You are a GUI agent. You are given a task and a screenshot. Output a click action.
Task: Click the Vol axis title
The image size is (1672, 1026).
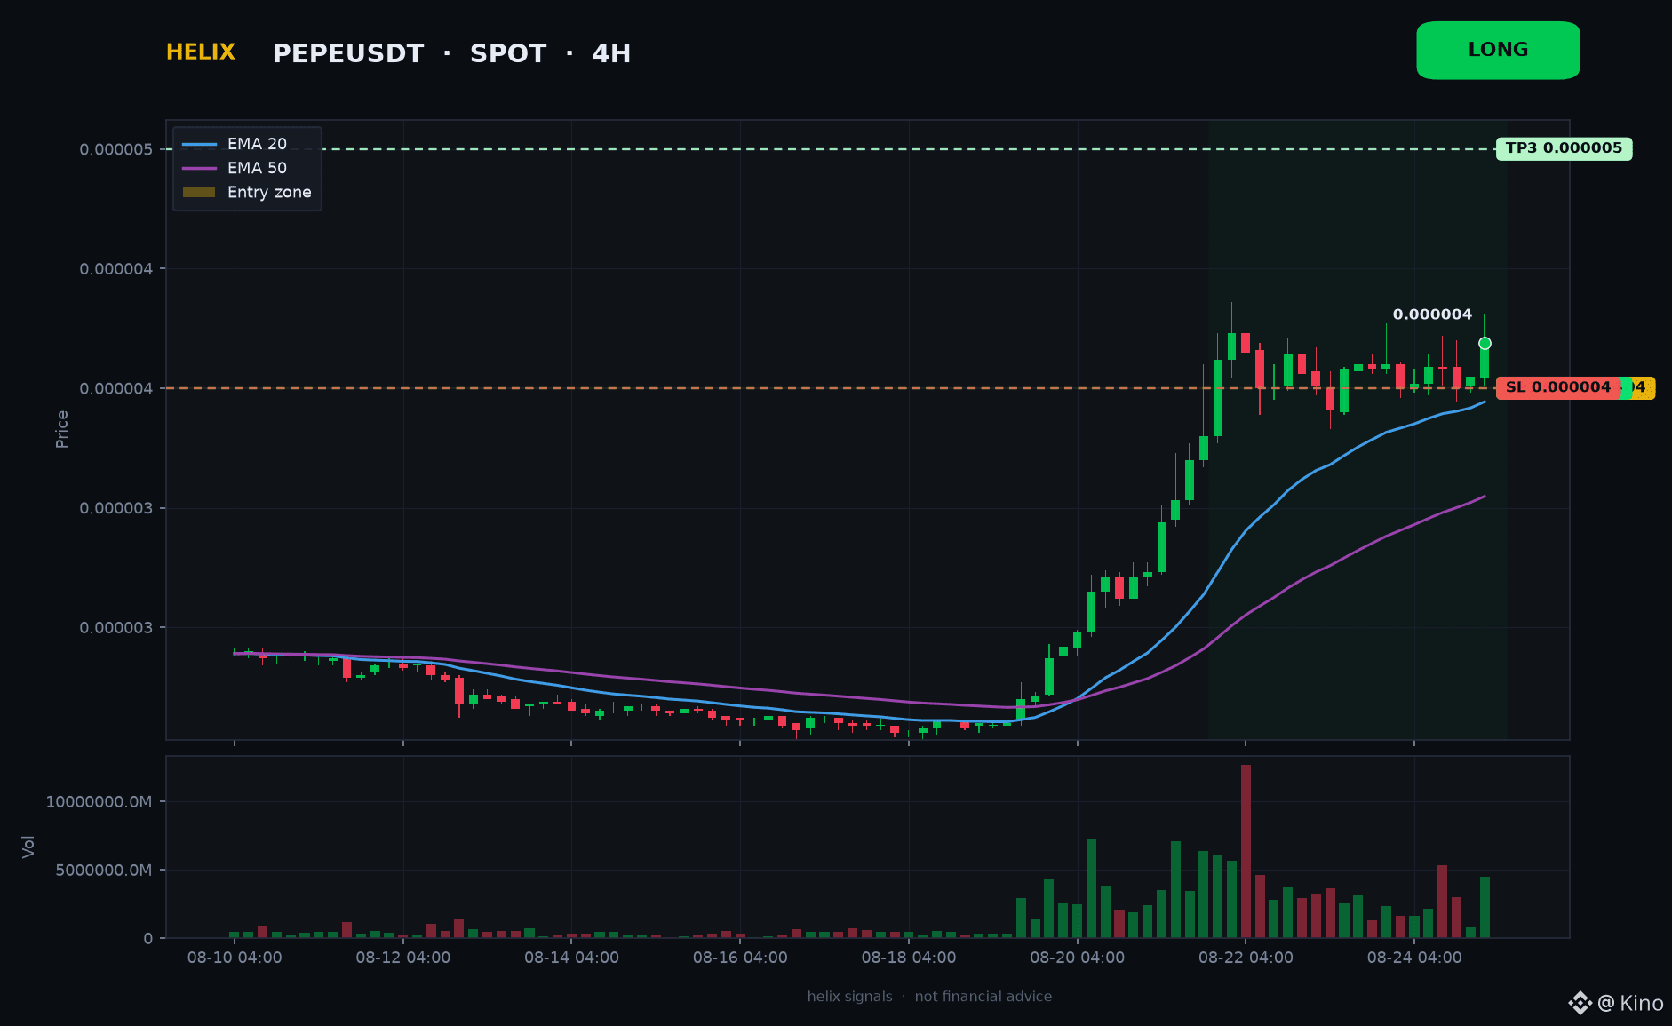28,847
